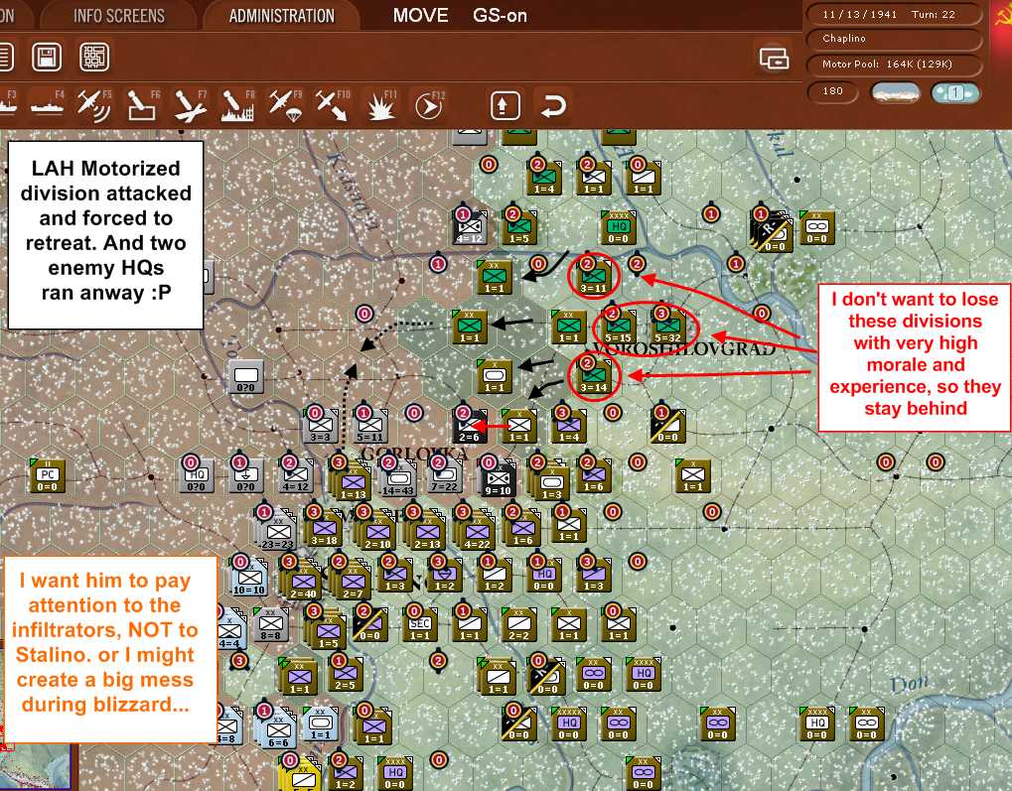Select the green XXXX HQ 0=0 counter
The image size is (1012, 791).
click(x=618, y=227)
